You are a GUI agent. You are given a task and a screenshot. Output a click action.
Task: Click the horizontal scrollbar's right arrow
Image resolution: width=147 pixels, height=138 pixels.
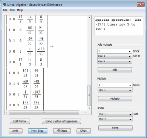coord(85,112)
